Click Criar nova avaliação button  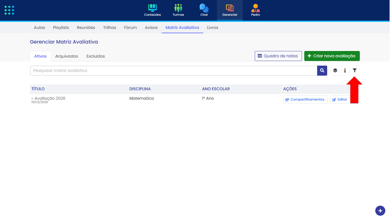(332, 56)
